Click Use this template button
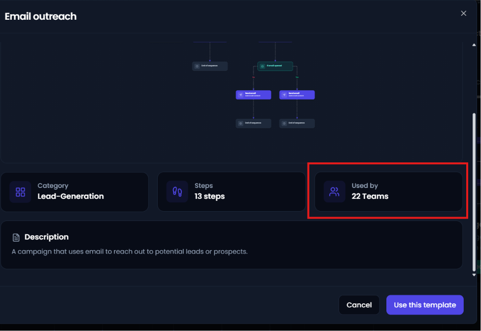481x331 pixels. pyautogui.click(x=425, y=305)
